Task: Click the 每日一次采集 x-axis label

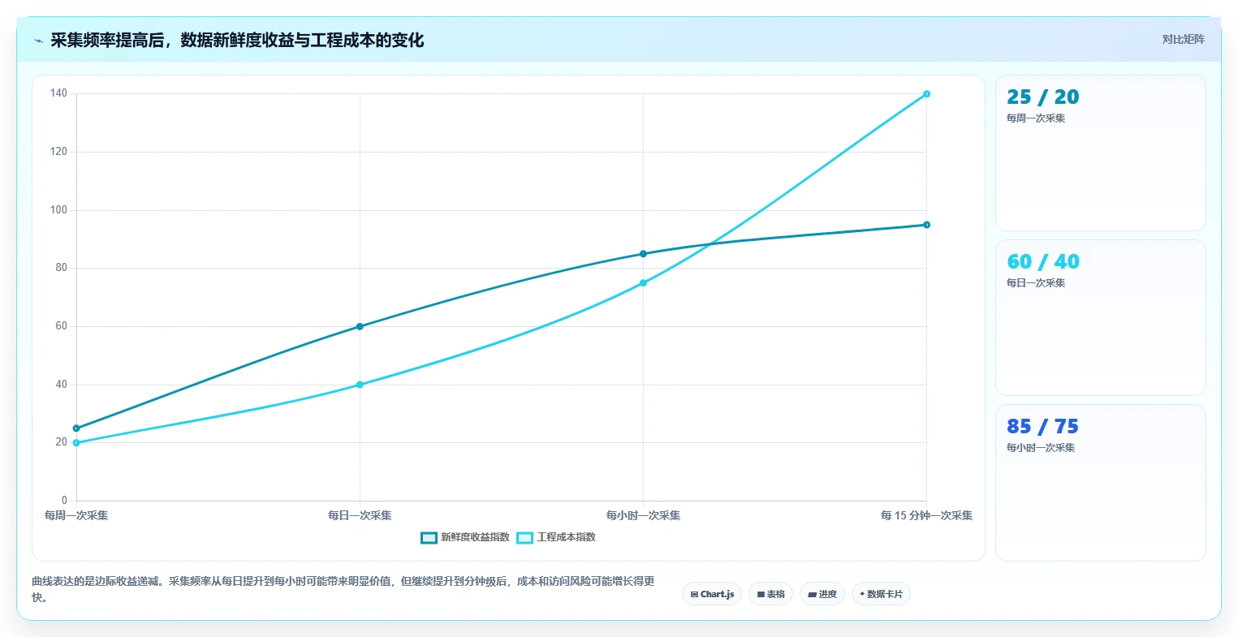Action: 360,515
